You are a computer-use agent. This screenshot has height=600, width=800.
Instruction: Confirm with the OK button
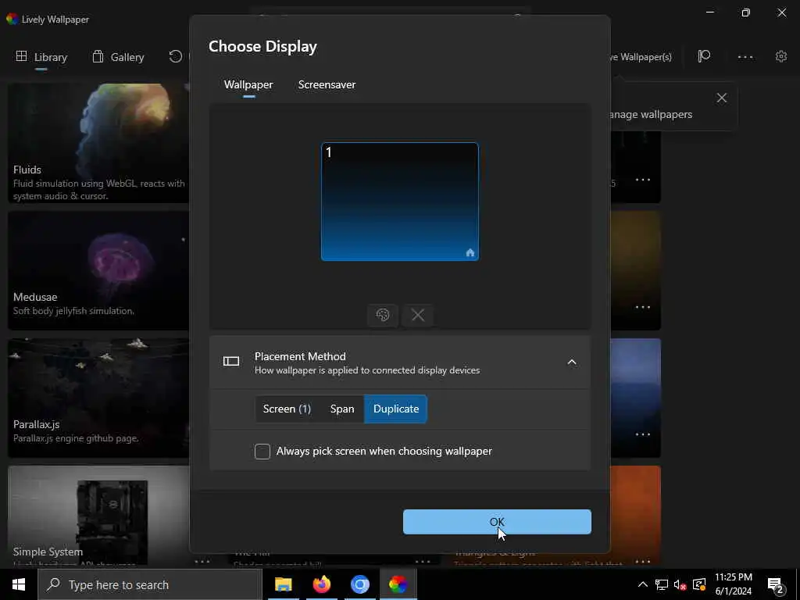click(497, 521)
